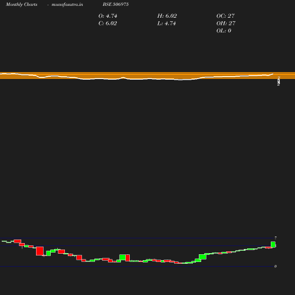Select the open value "O: 4.74"
Viewport: 295px width, 295px height.
107,16
